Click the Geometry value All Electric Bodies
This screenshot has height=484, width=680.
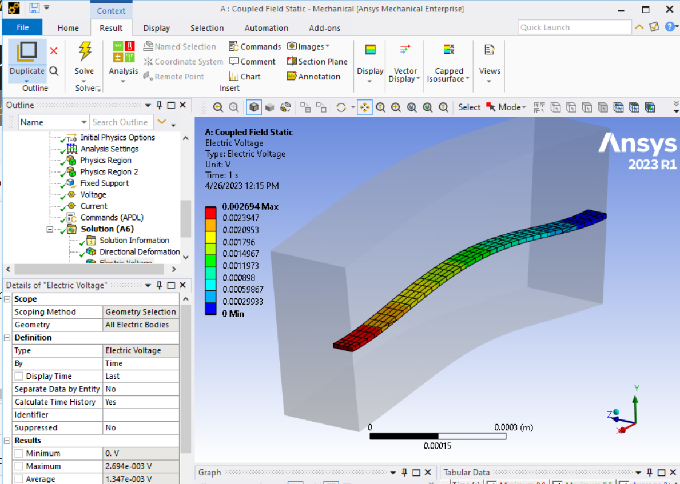tap(141, 325)
